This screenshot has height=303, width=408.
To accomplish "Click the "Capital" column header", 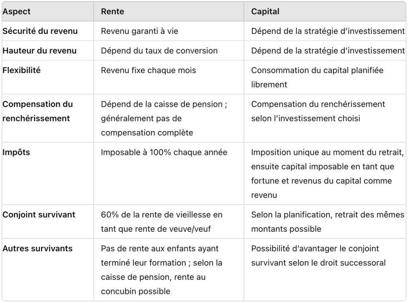I will (x=265, y=12).
